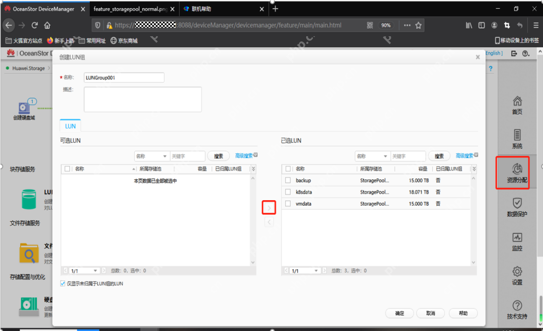
Task: Go to 首页 home icon
Action: pyautogui.click(x=517, y=104)
